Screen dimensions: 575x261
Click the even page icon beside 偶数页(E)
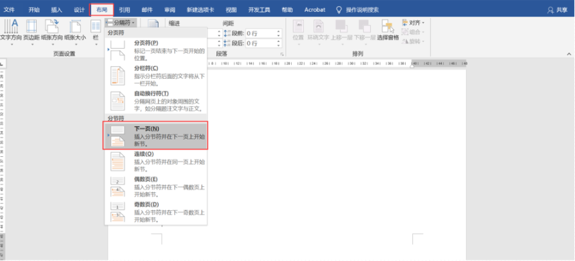(x=118, y=187)
